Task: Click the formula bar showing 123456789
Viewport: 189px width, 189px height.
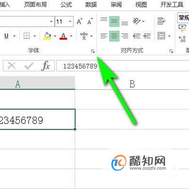Action: pos(123,66)
